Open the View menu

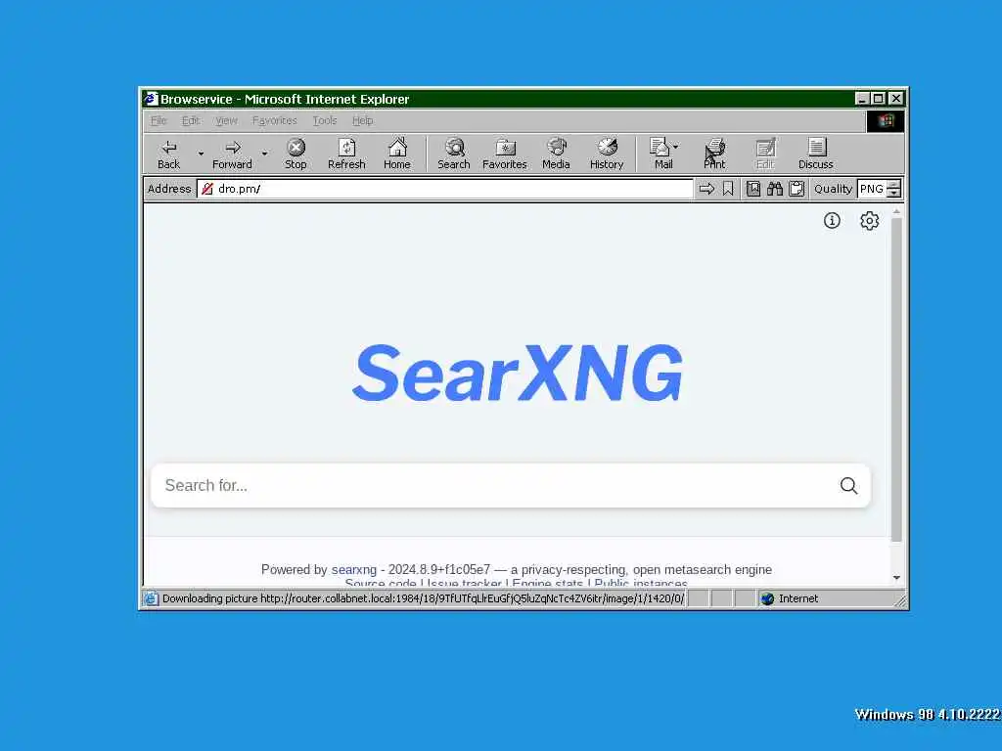(x=226, y=120)
